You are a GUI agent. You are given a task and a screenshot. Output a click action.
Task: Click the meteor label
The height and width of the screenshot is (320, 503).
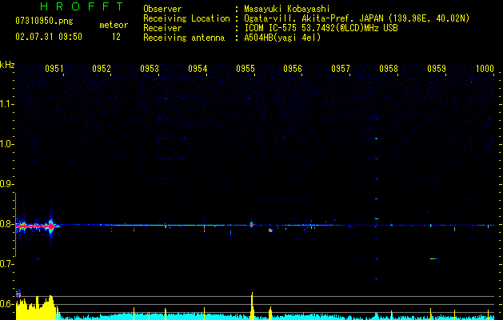point(114,25)
